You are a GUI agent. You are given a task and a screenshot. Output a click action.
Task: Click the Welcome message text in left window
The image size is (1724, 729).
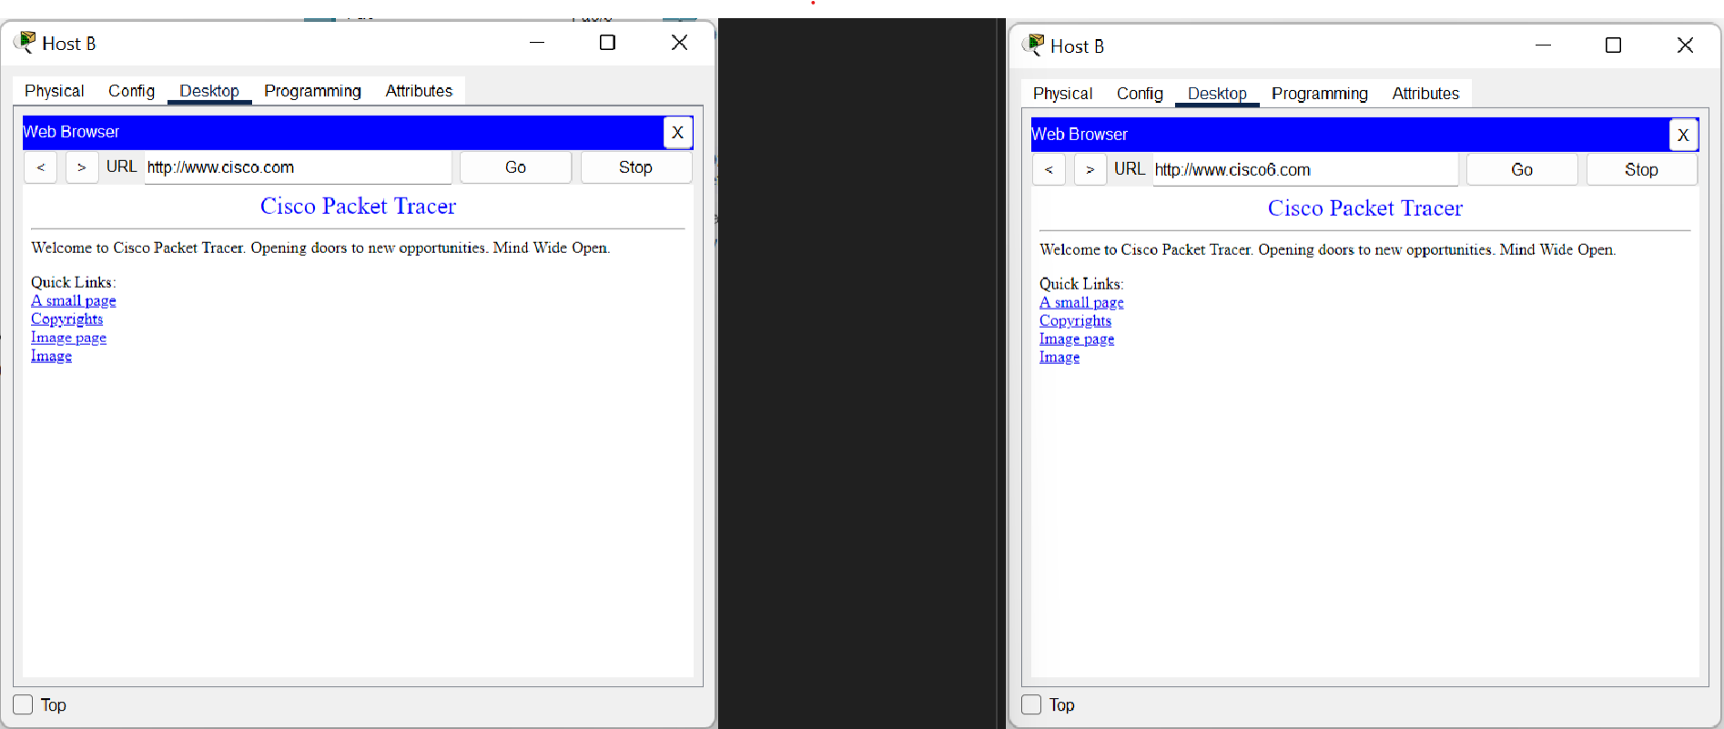(320, 248)
